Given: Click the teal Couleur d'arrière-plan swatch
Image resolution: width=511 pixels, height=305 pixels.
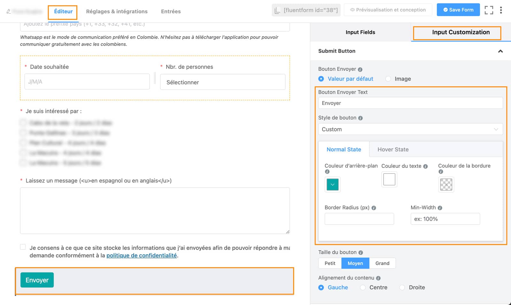Looking at the screenshot, I should [x=332, y=184].
